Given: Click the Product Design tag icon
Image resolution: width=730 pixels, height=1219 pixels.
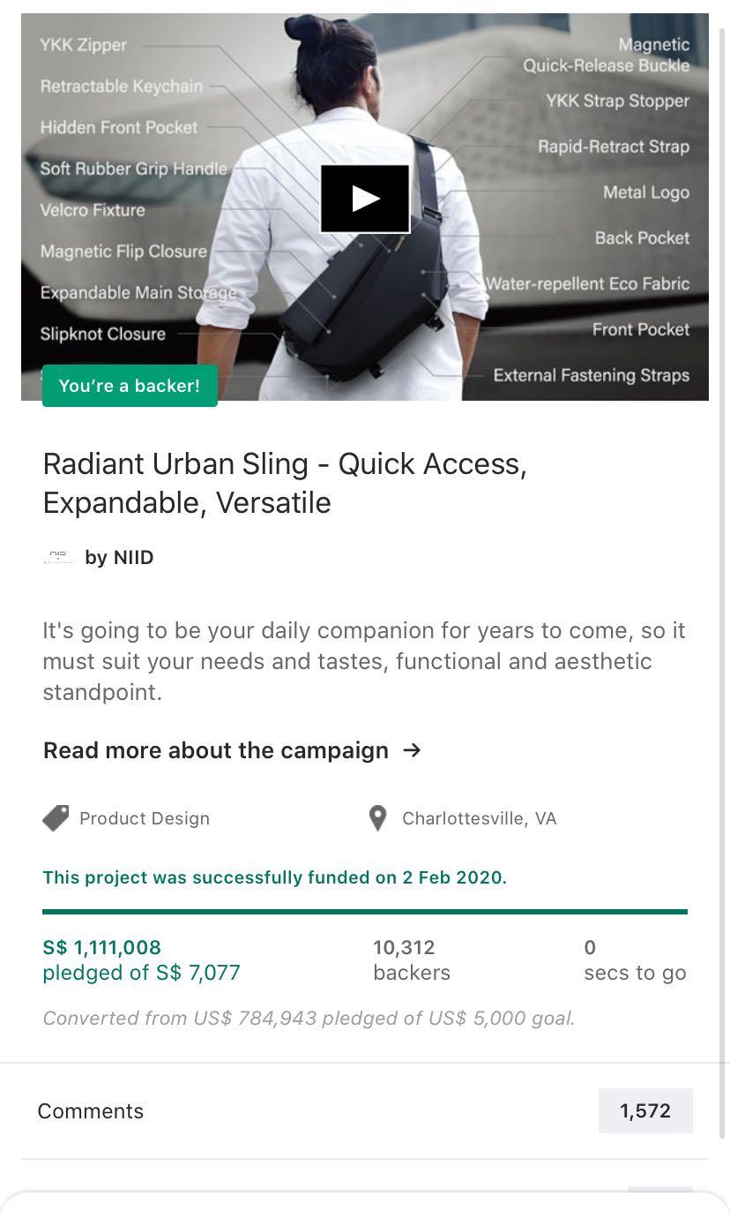Looking at the screenshot, I should coord(56,818).
